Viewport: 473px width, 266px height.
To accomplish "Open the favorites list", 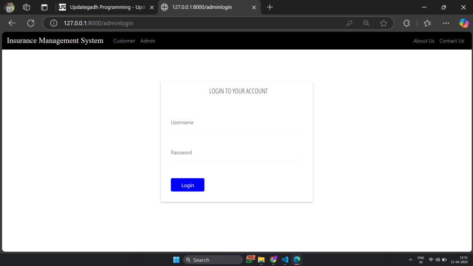I will pyautogui.click(x=427, y=23).
